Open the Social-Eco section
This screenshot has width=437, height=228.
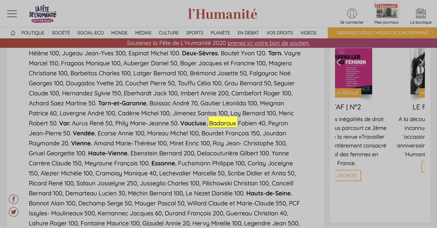coord(90,33)
